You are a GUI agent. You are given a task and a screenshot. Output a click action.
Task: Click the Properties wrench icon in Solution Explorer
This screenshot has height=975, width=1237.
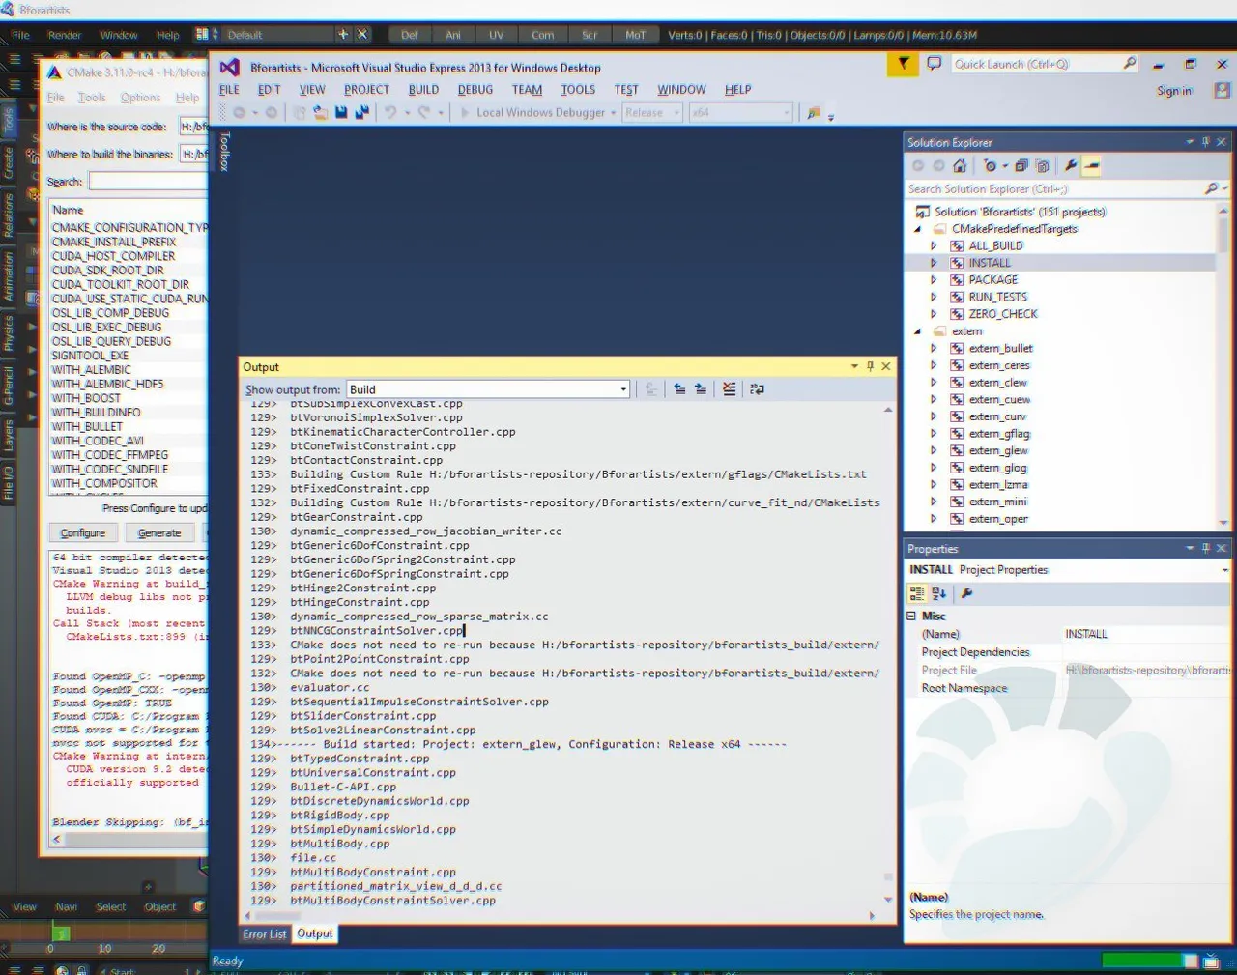click(1071, 165)
